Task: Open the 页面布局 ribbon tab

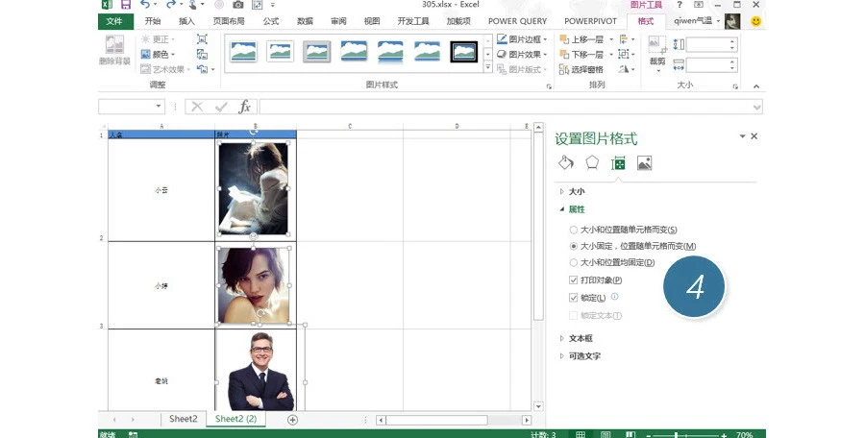Action: tap(229, 21)
